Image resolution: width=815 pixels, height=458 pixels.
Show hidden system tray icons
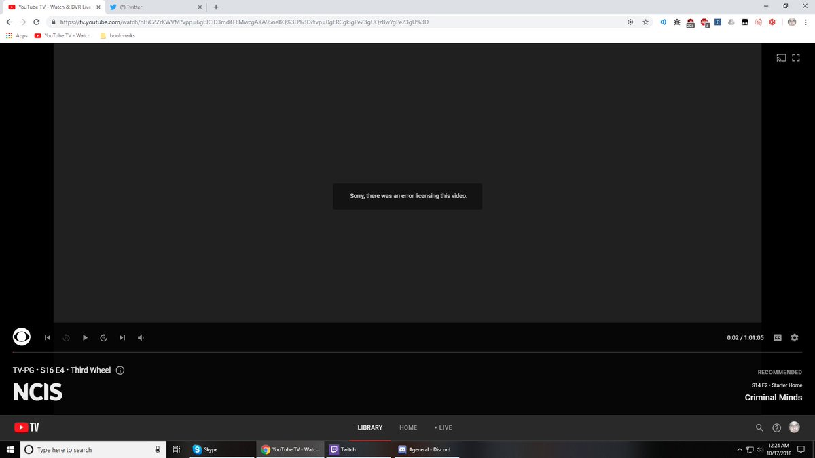[740, 449]
